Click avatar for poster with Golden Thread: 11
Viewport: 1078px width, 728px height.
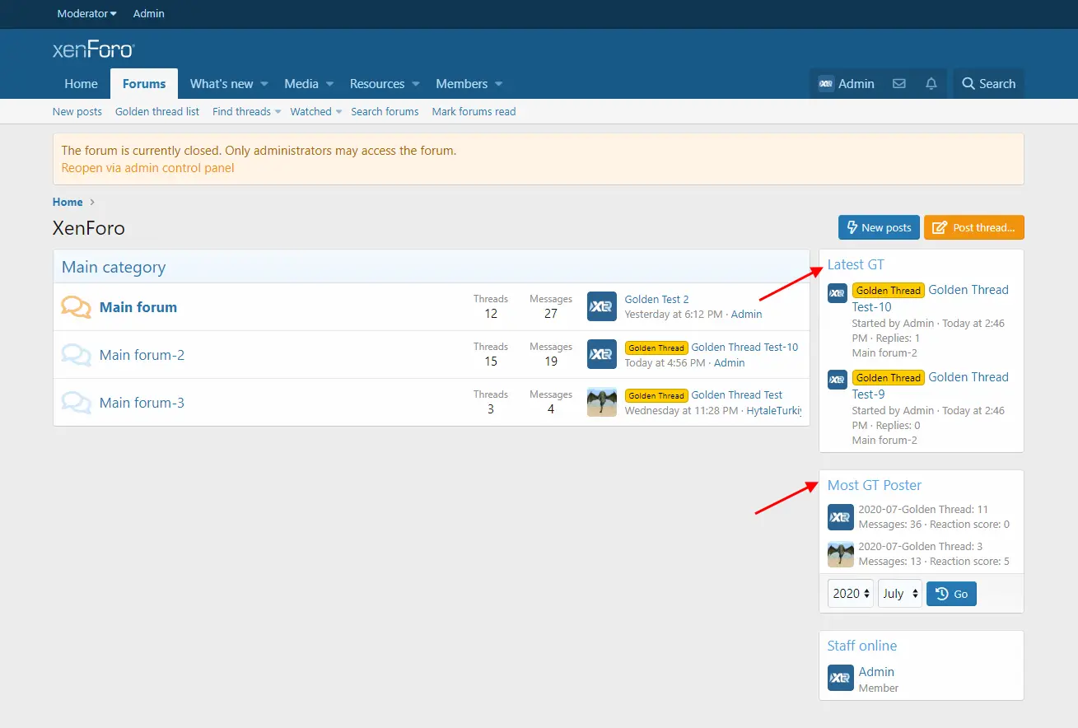[841, 517]
